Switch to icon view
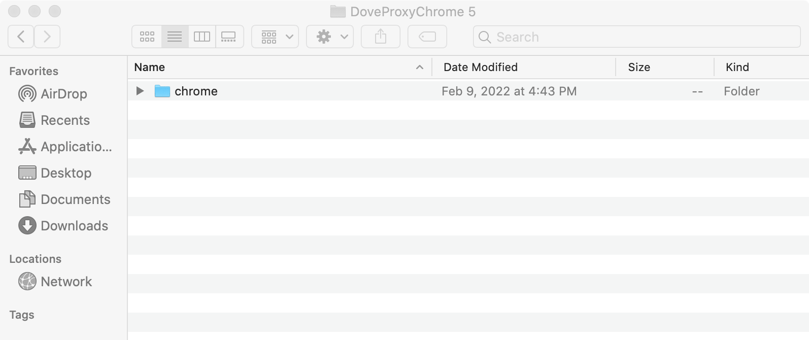 [147, 37]
